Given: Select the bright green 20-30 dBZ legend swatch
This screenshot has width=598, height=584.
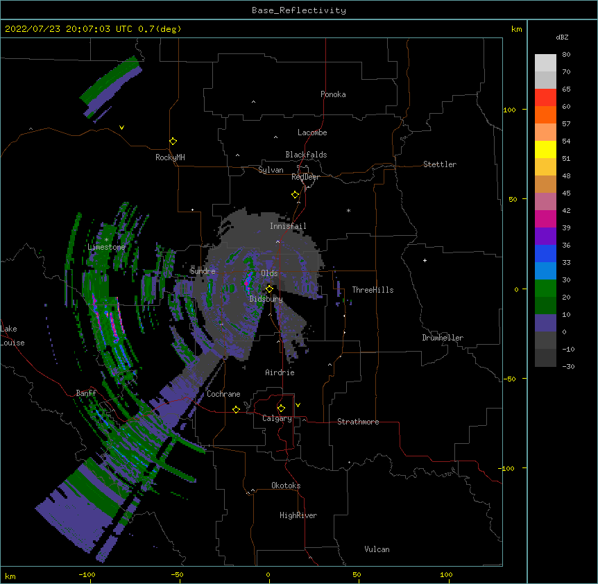Looking at the screenshot, I should coord(545,289).
